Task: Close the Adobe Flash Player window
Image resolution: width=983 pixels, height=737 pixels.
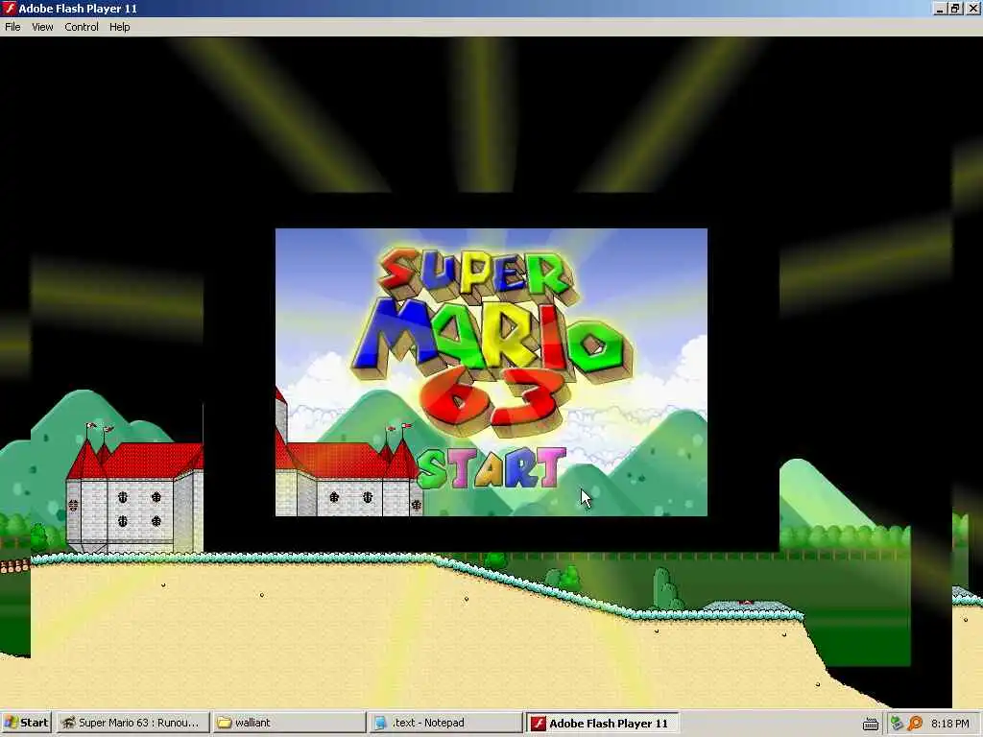Action: pos(972,8)
